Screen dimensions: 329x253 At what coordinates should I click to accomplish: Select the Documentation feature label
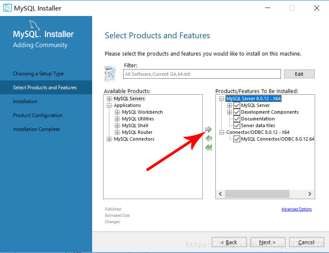click(x=258, y=119)
